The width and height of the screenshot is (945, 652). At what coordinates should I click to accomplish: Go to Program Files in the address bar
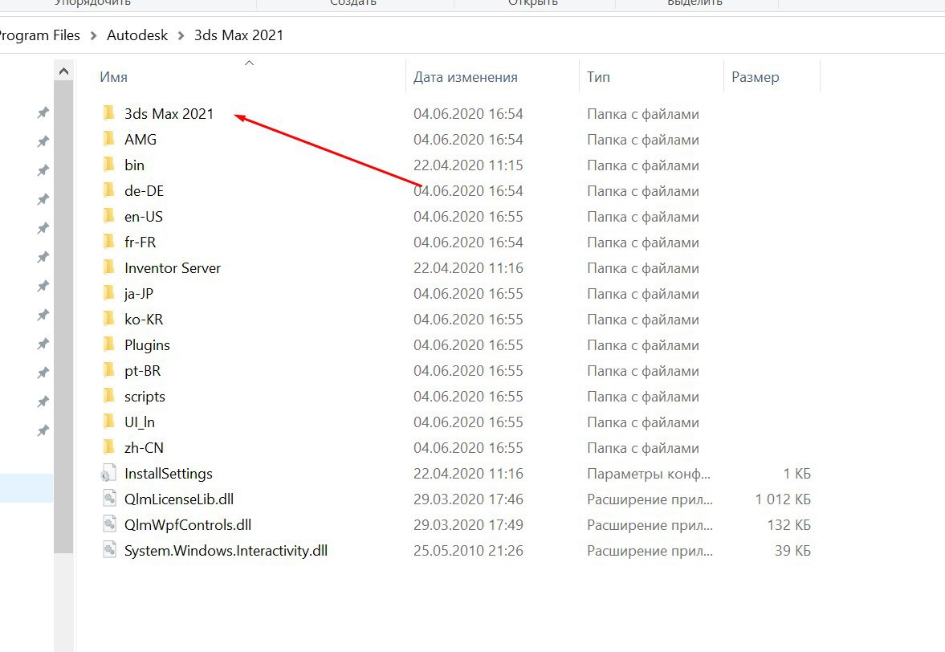tap(39, 35)
